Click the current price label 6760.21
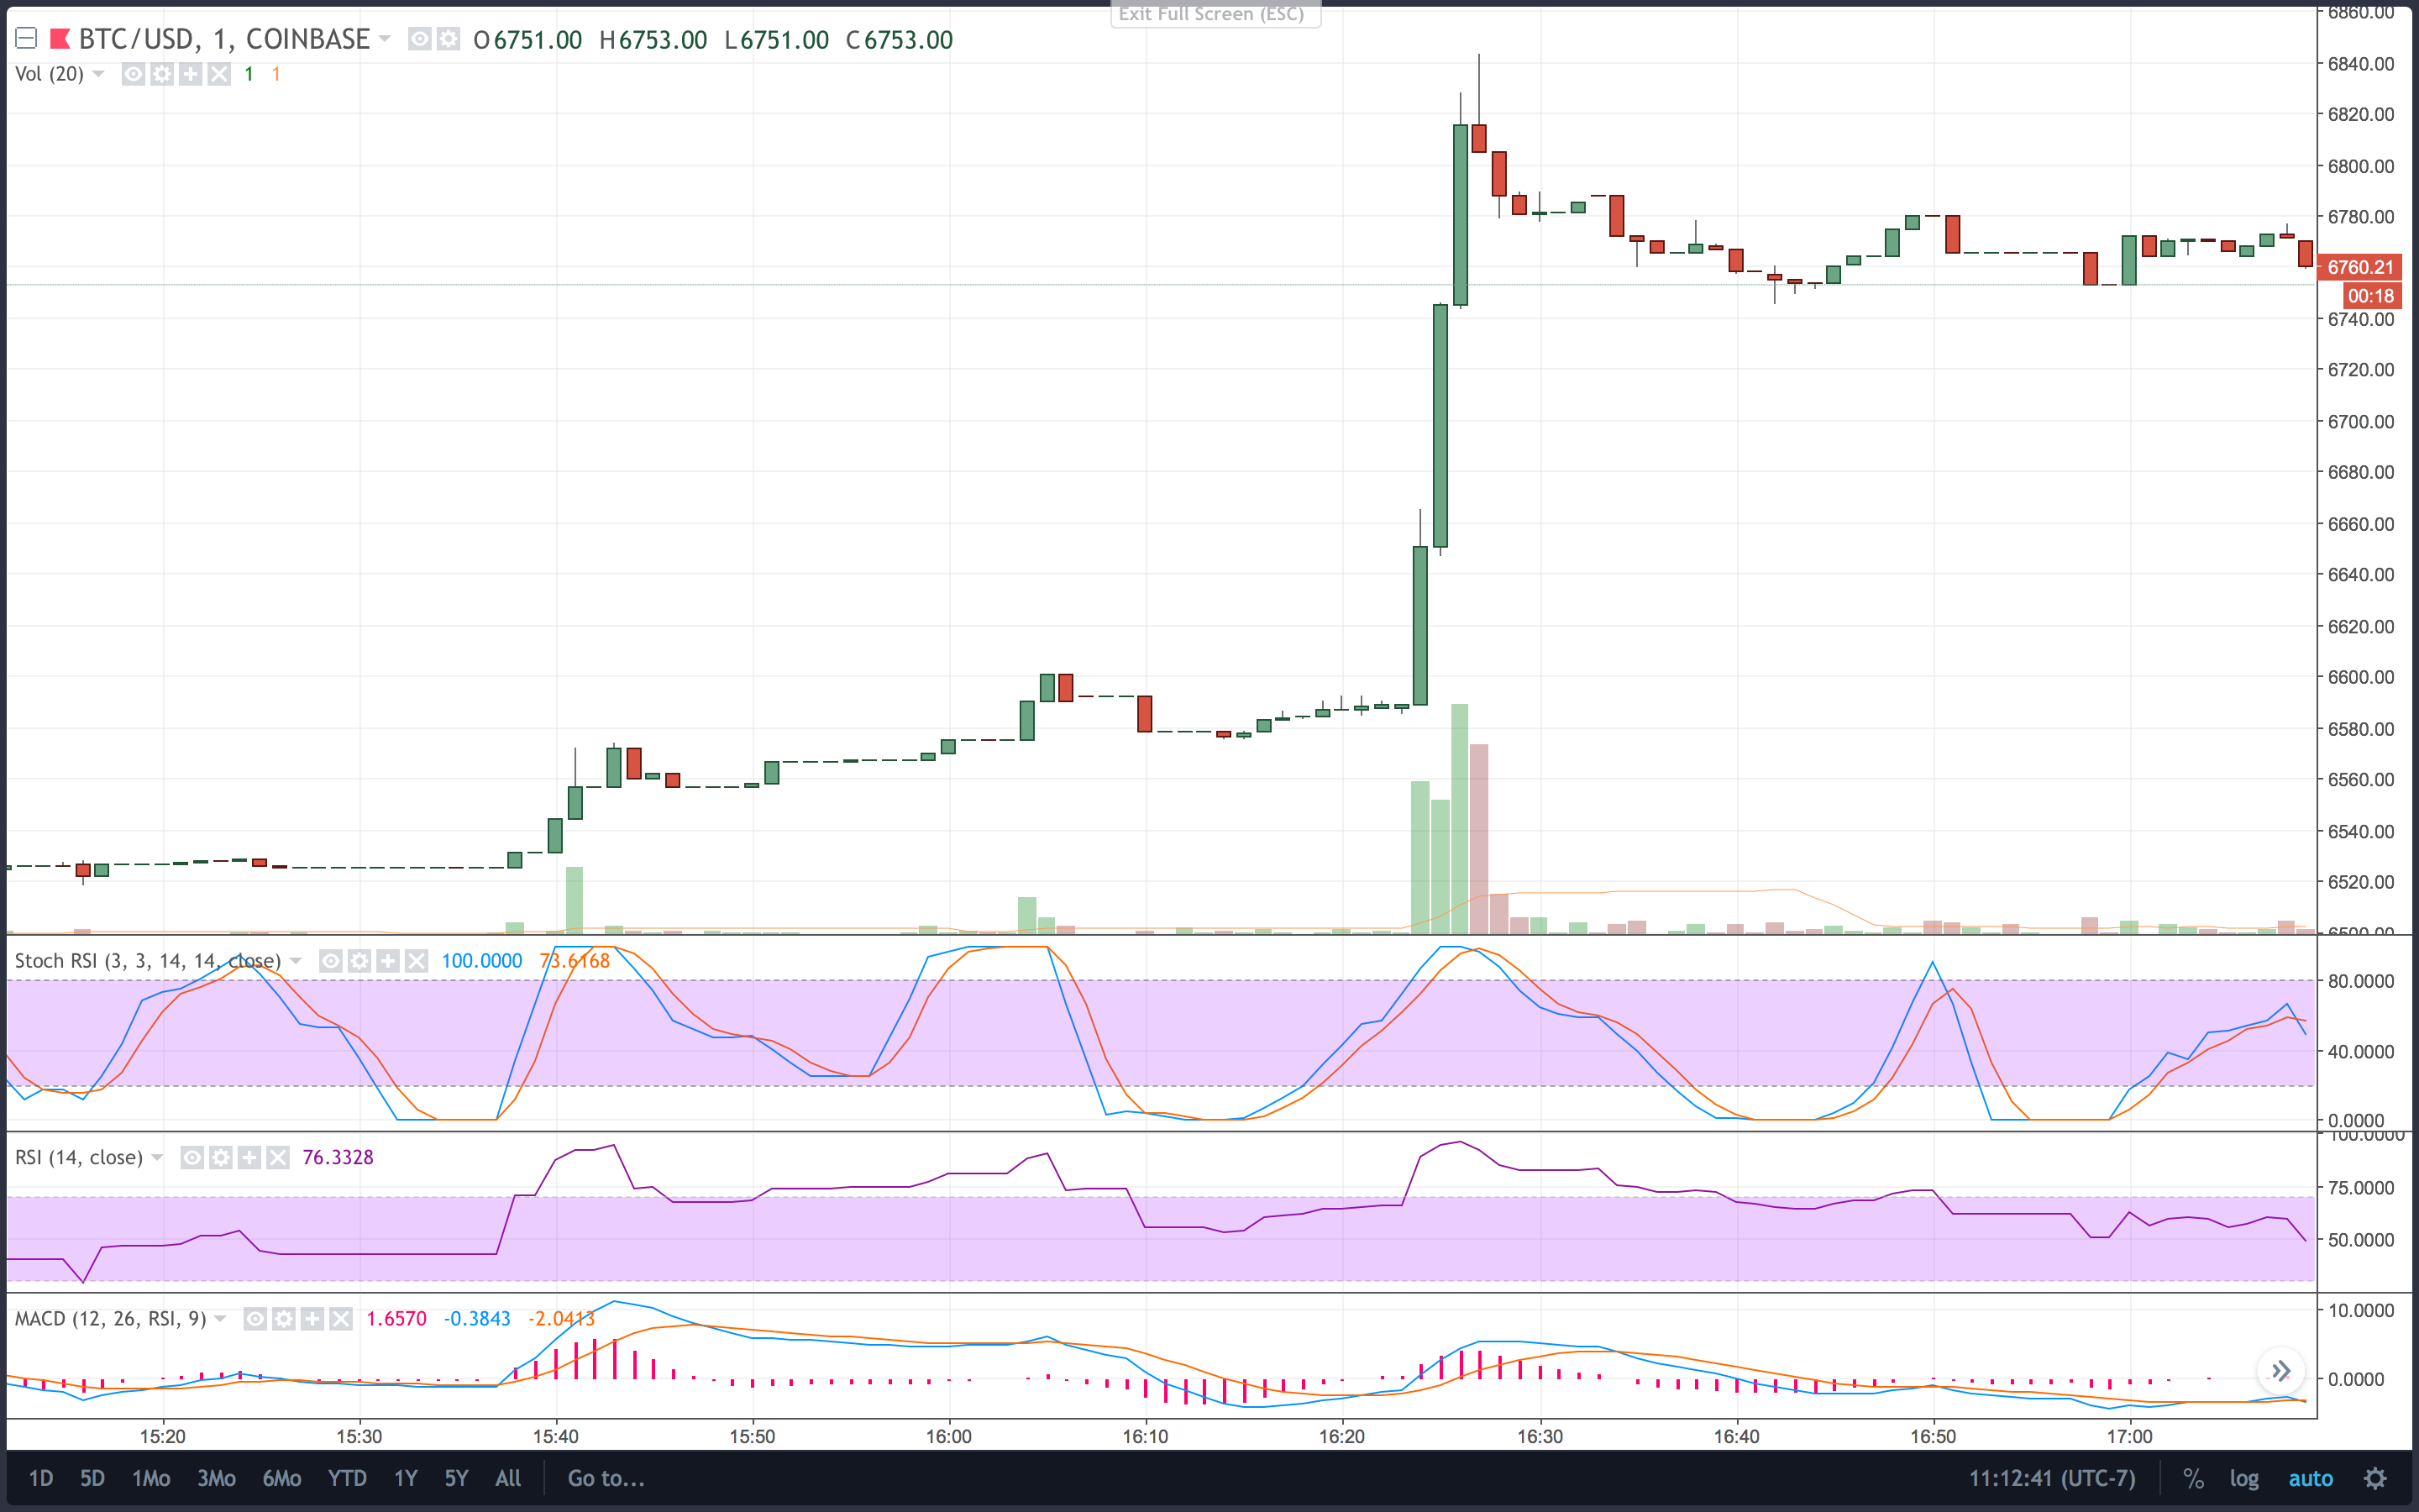Image resolution: width=2419 pixels, height=1512 pixels. pyautogui.click(x=2359, y=267)
